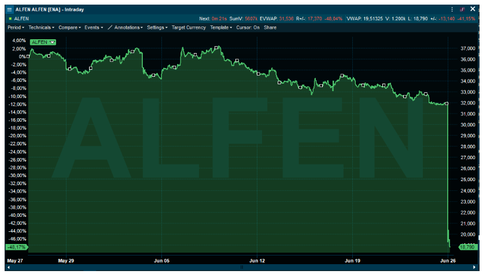
Task: Click the chart marker at the 0% start
Action: coord(28,57)
